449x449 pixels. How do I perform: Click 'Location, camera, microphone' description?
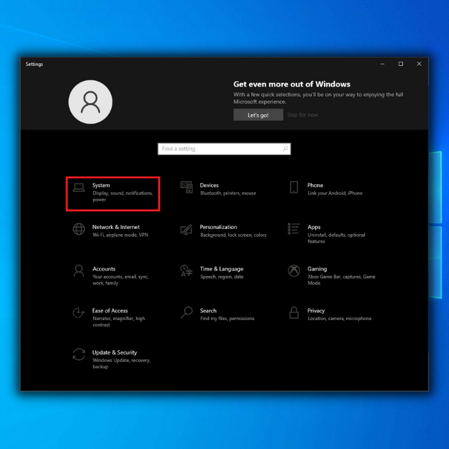[x=339, y=318]
